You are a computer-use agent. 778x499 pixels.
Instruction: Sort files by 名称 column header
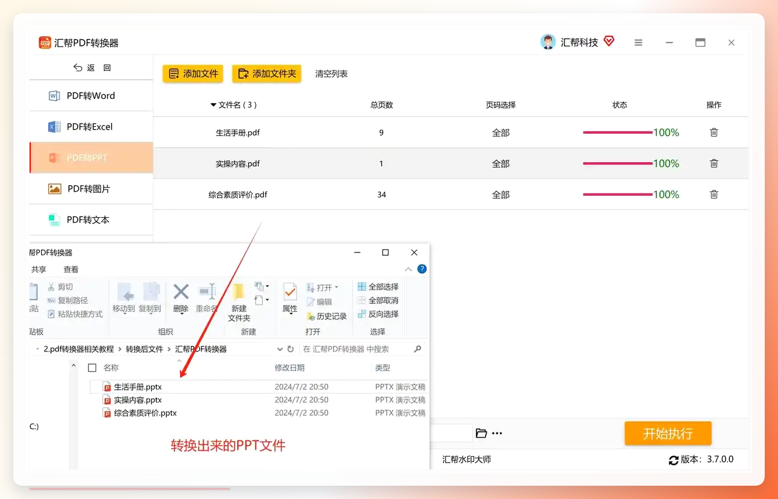(111, 368)
